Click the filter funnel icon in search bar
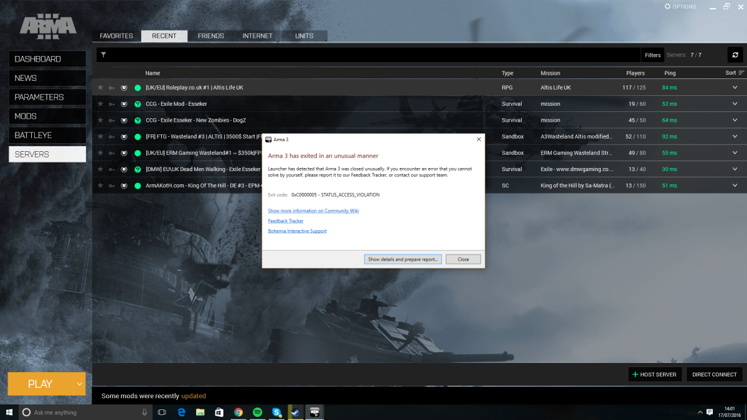Screen dimensions: 747x420 click(103, 55)
